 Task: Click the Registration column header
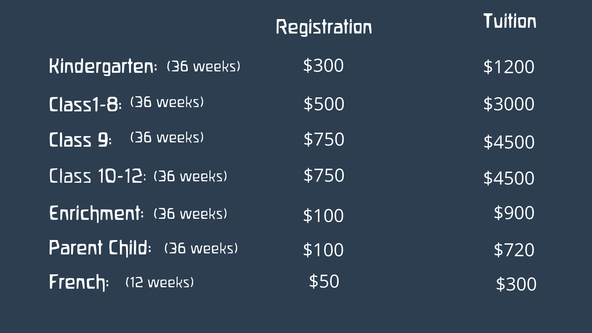[323, 27]
